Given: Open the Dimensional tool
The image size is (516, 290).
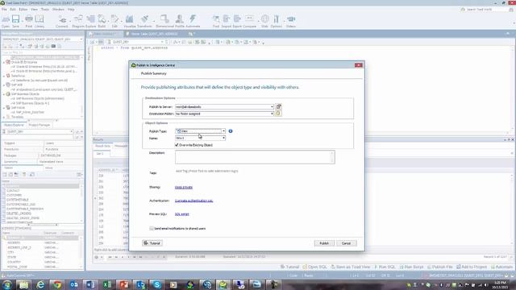Looking at the screenshot, I should coord(164,22).
